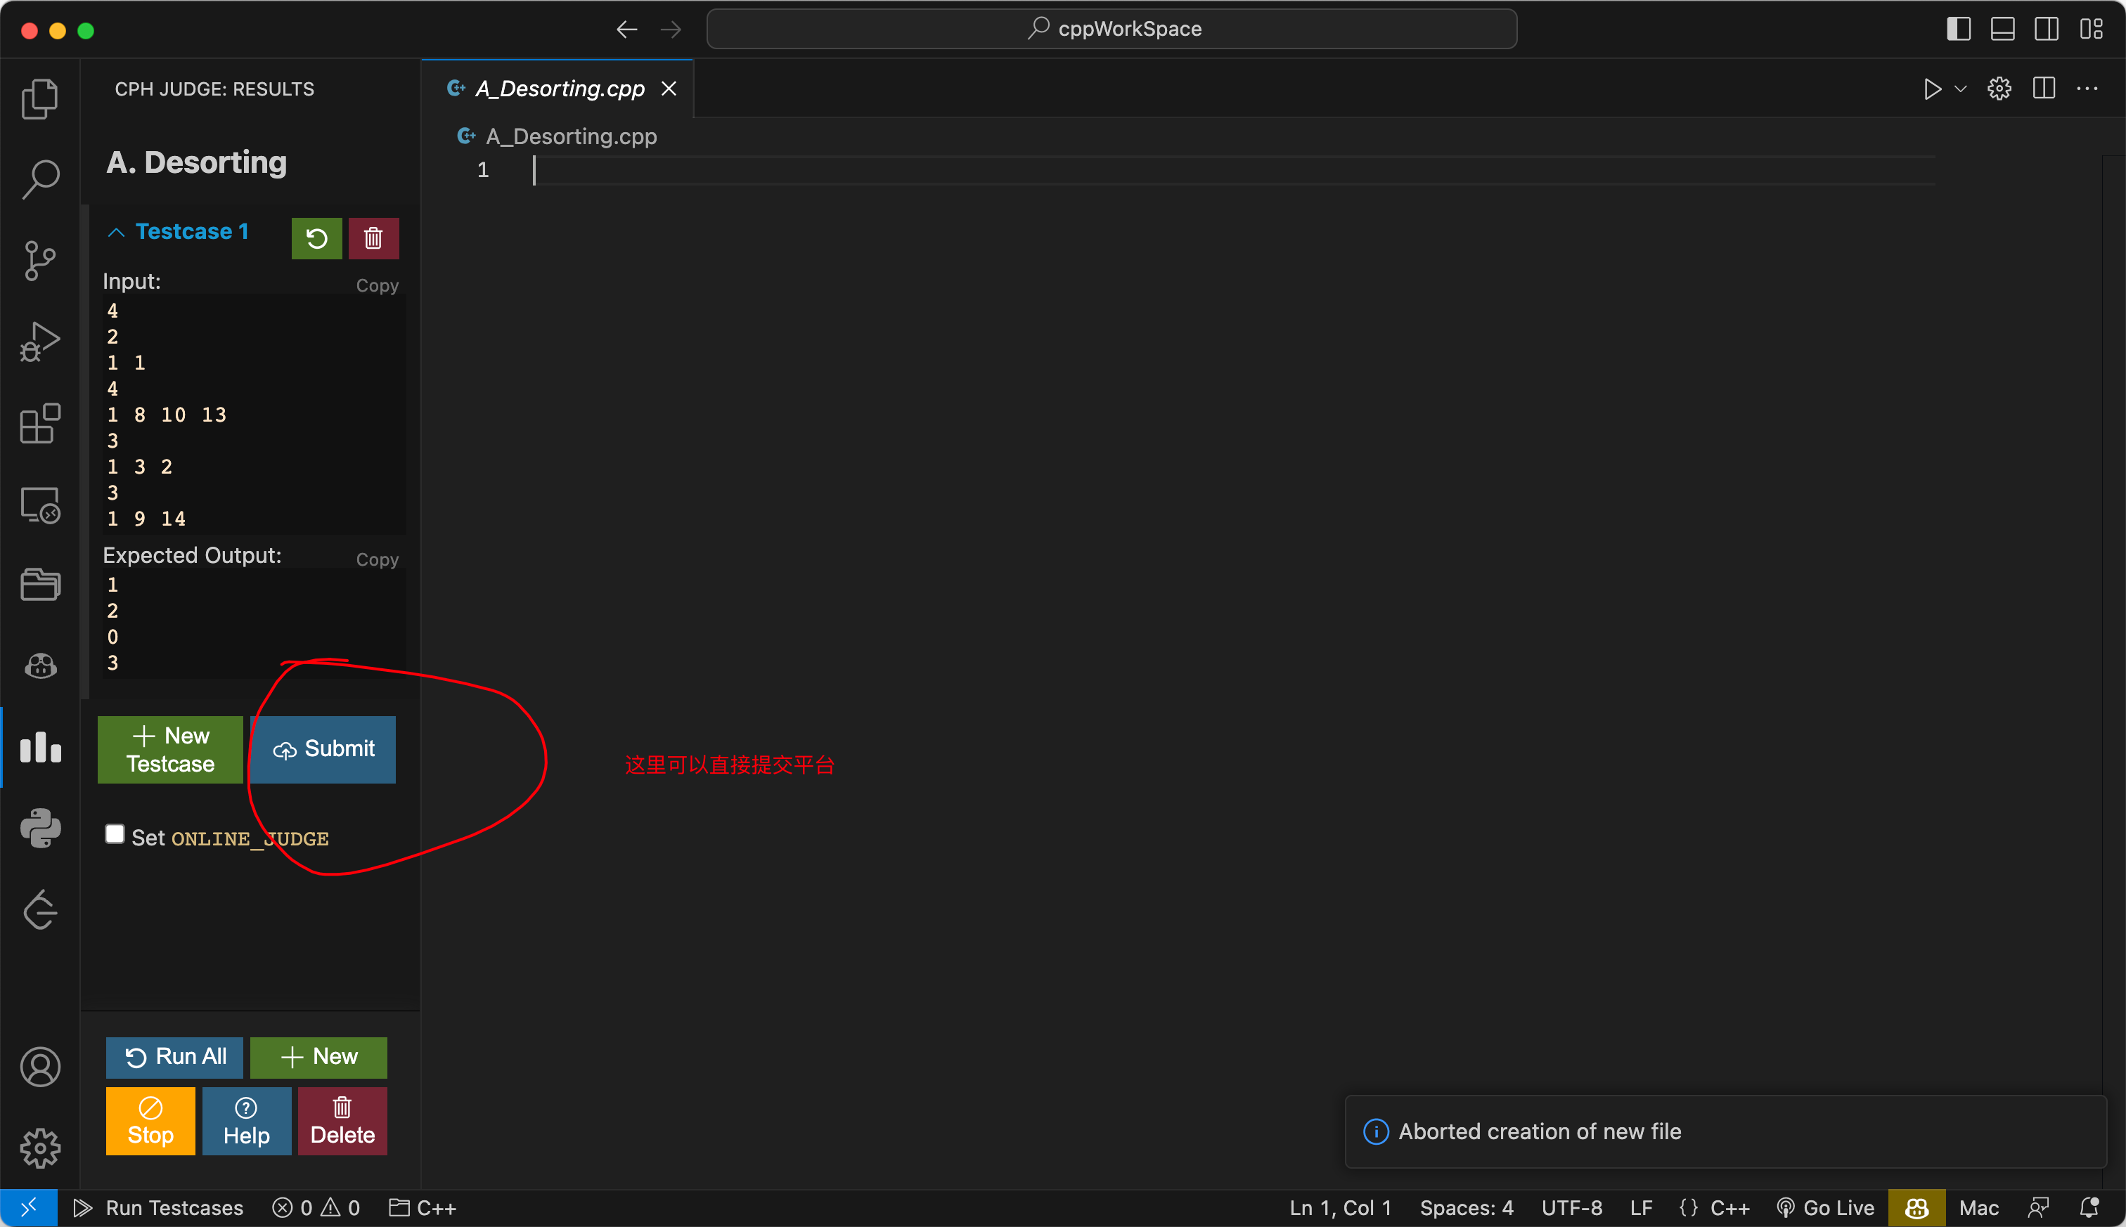The height and width of the screenshot is (1227, 2126).
Task: Close the A_Desorting.cpp tab
Action: click(x=669, y=89)
